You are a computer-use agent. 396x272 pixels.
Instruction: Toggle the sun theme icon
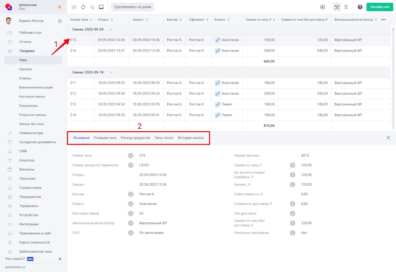click(59, 7)
